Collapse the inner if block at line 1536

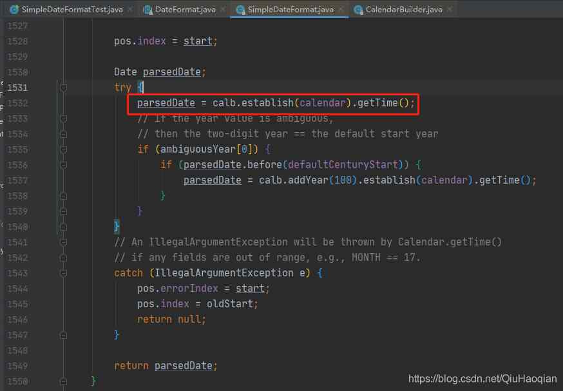(x=64, y=165)
